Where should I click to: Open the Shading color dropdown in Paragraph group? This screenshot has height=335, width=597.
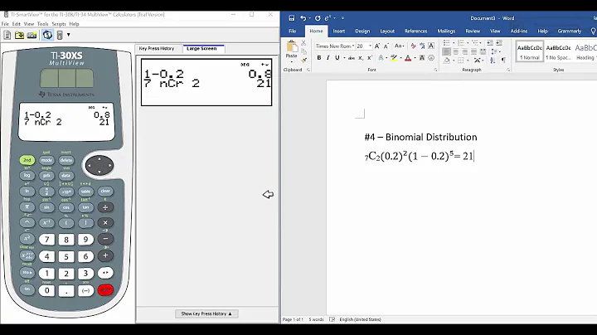(454, 61)
